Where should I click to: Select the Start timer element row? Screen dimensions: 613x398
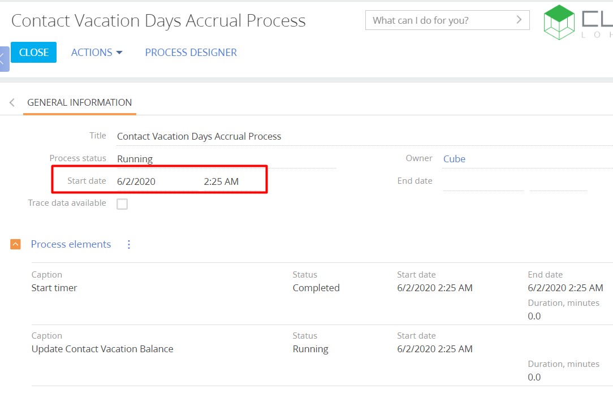pos(322,294)
